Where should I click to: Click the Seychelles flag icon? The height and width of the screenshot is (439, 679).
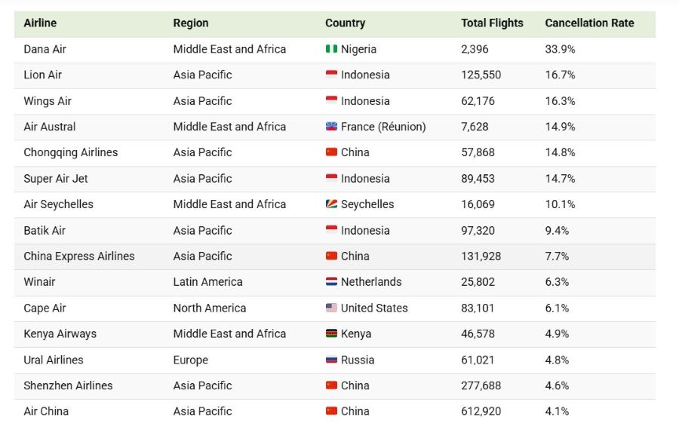[331, 204]
